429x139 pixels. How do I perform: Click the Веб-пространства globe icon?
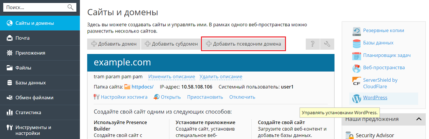point(357,68)
